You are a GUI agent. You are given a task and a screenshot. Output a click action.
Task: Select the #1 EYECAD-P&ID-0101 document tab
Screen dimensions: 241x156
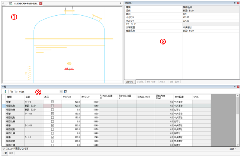click(x=26, y=4)
